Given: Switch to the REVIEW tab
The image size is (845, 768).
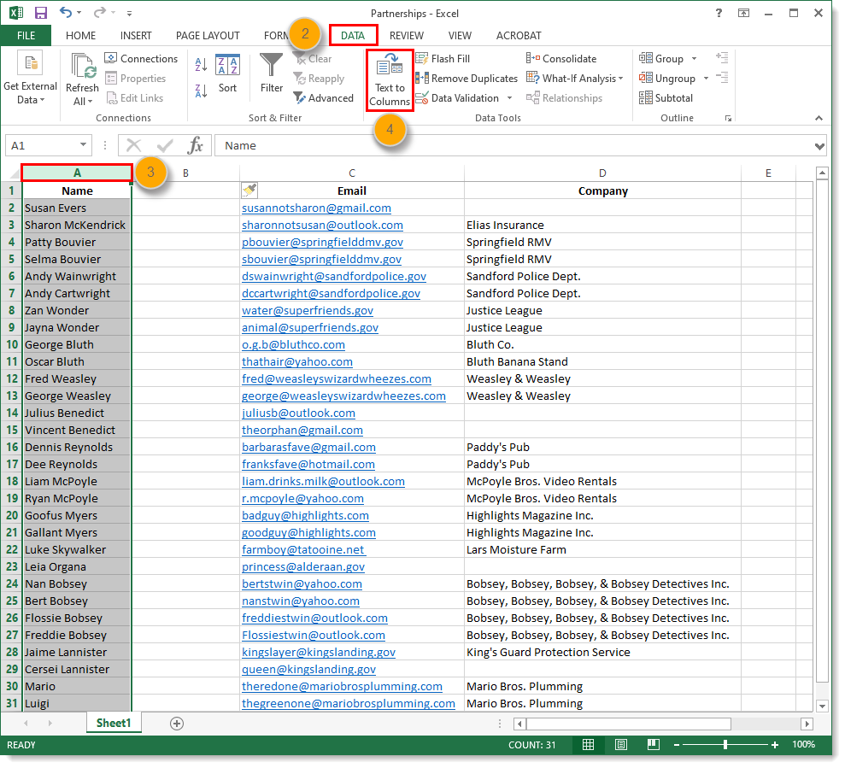Looking at the screenshot, I should coord(407,36).
